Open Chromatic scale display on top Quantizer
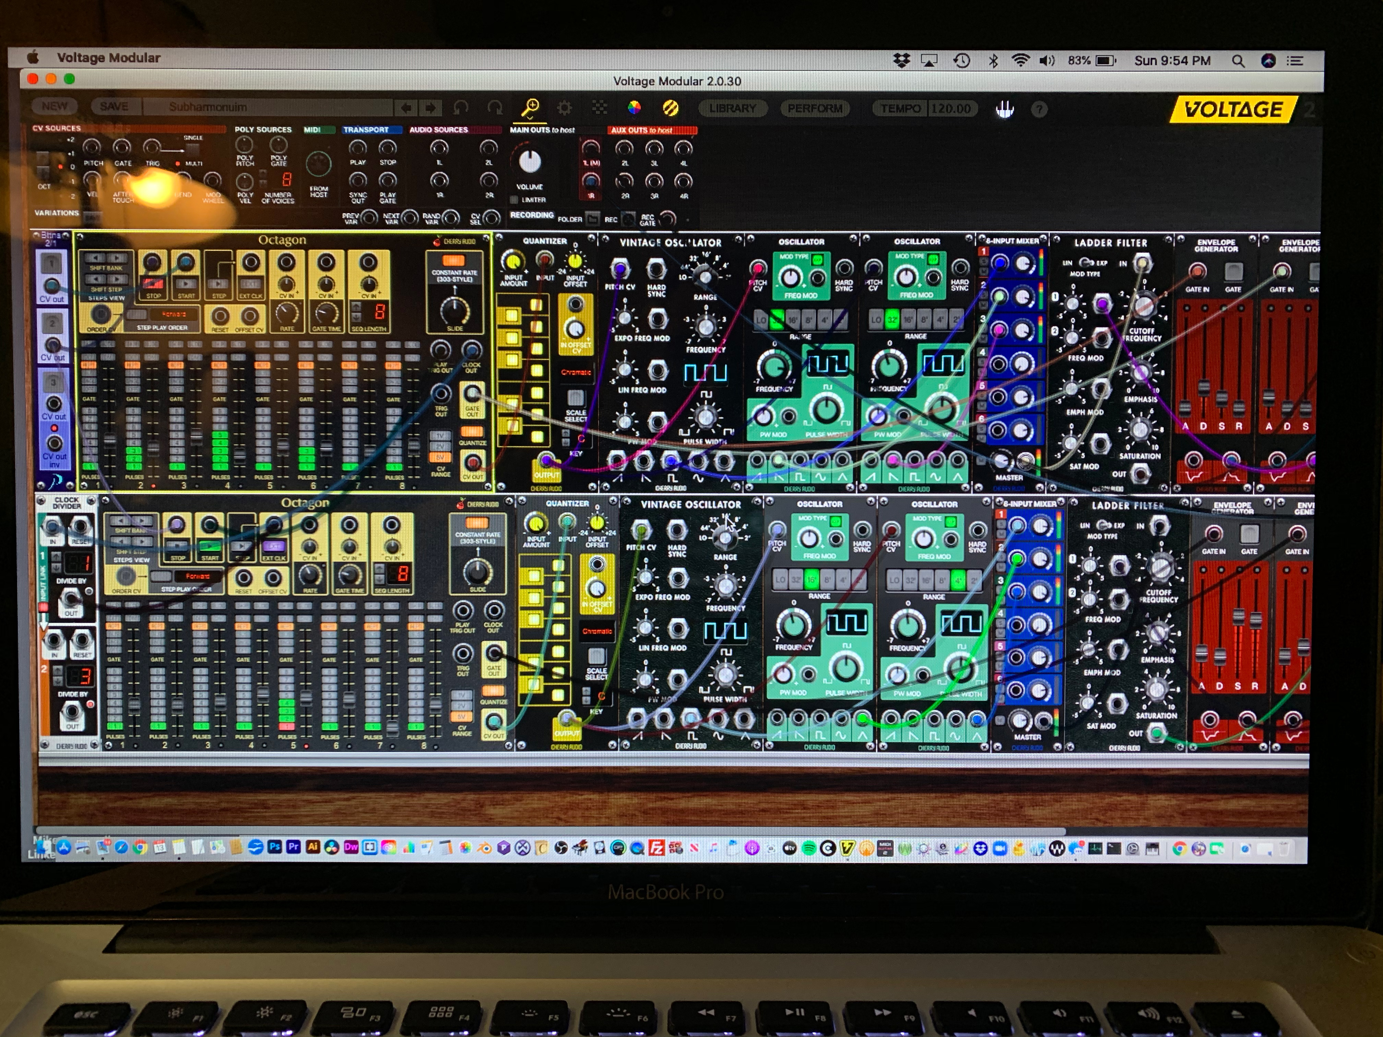 [576, 372]
